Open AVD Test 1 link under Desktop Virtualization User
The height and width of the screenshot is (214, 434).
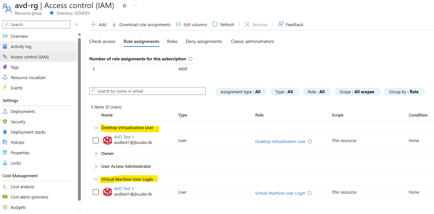(x=124, y=137)
